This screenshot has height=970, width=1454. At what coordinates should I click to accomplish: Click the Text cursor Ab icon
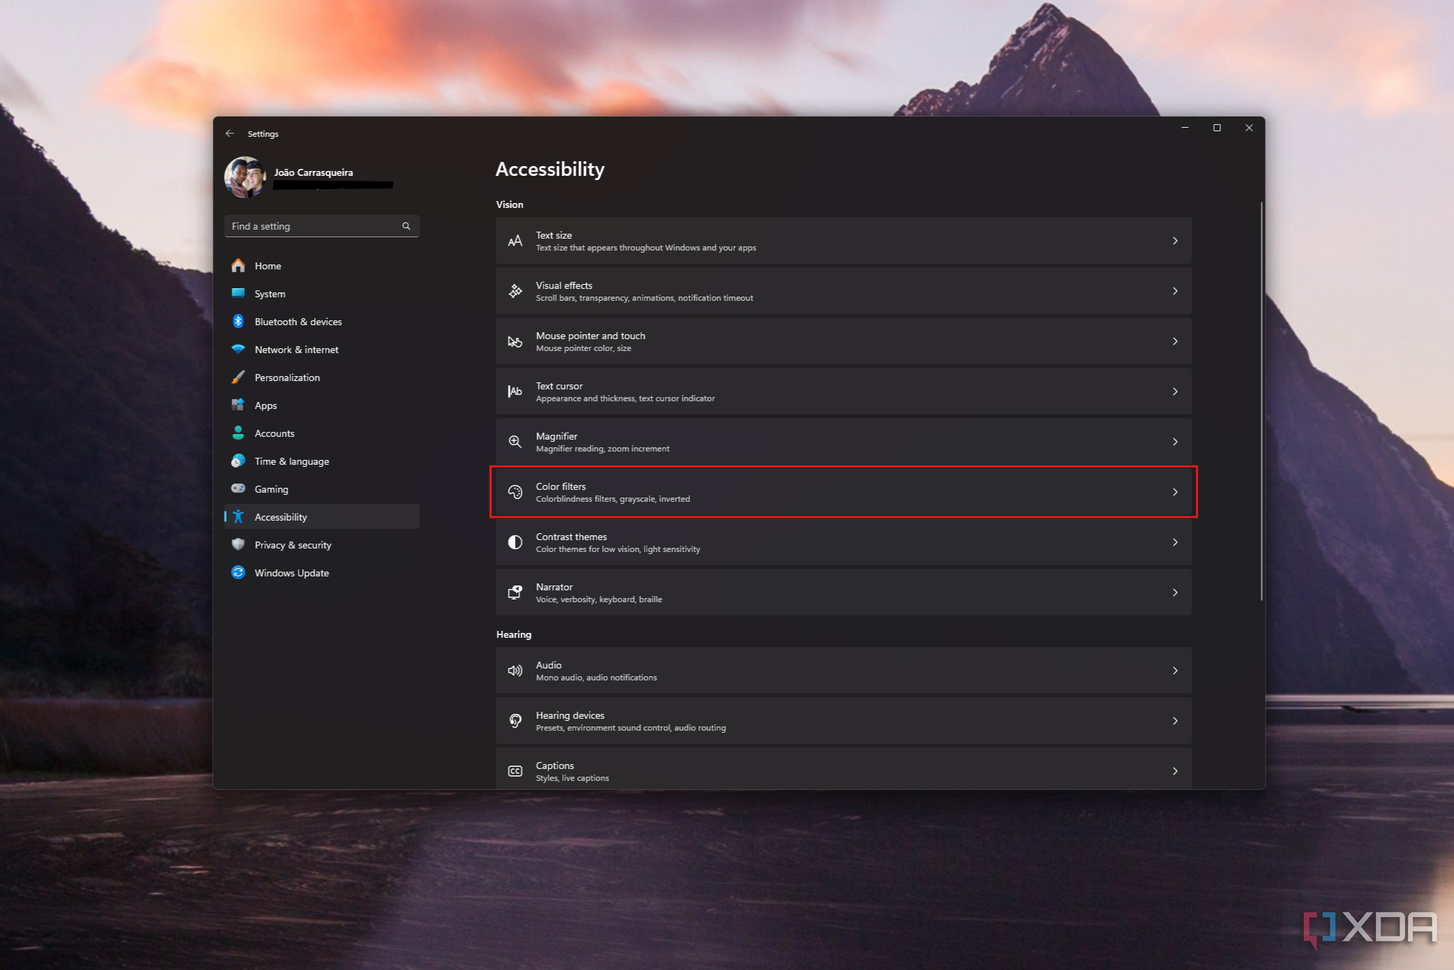coord(515,391)
